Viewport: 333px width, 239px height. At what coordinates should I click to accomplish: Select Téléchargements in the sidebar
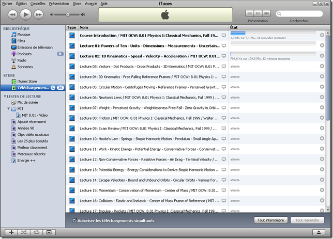click(33, 88)
